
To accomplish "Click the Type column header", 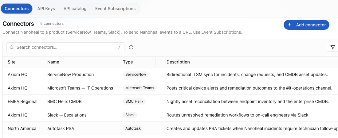I will click(x=128, y=62).
